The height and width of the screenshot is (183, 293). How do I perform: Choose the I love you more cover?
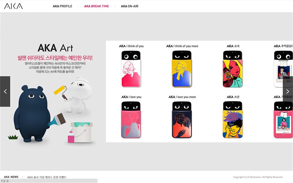(182, 120)
